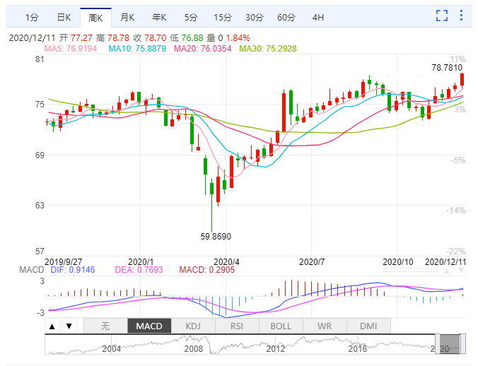Switch to the 年K yearly chart
This screenshot has width=478, height=366.
point(159,17)
